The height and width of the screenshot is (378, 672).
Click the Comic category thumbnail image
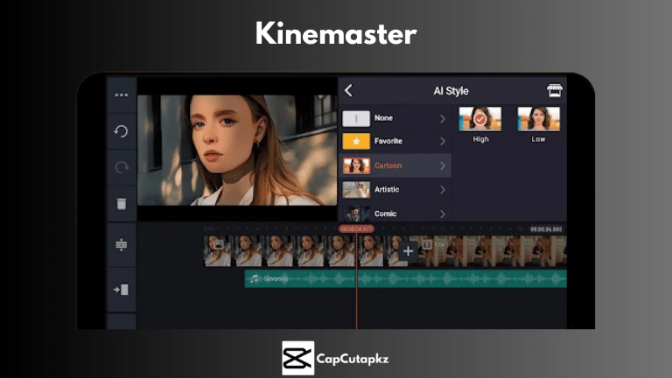356,213
